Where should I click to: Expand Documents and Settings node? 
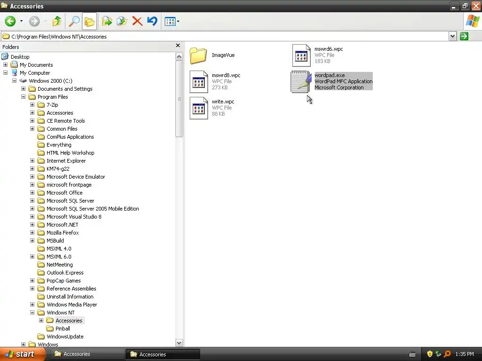pos(23,89)
